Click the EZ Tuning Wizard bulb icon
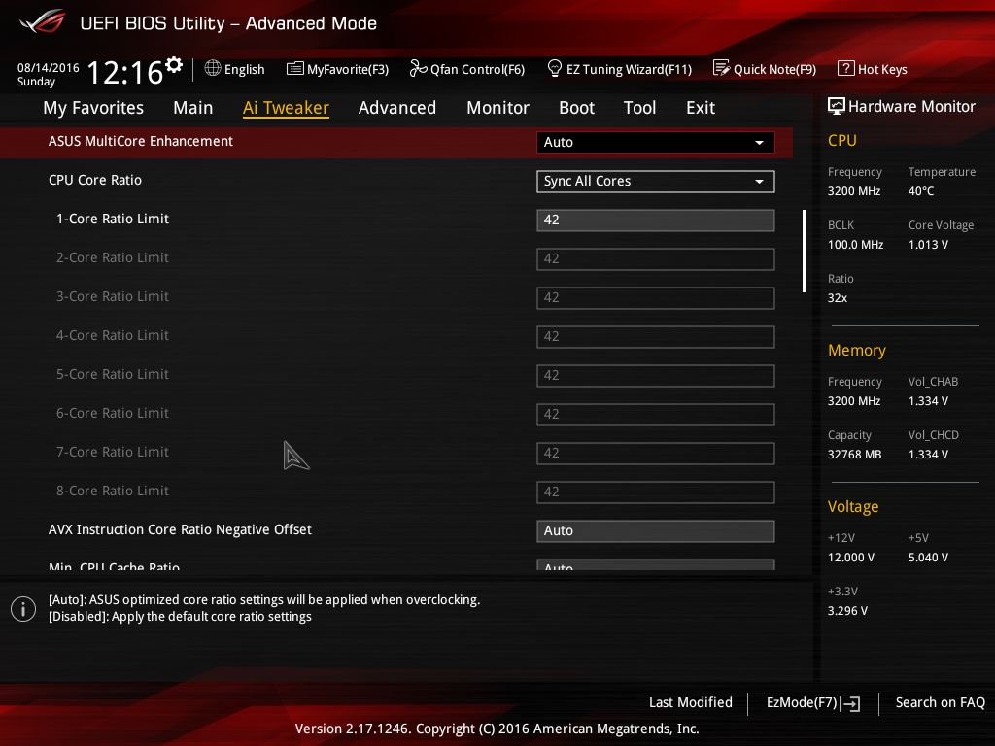Image resolution: width=995 pixels, height=746 pixels. pyautogui.click(x=554, y=68)
